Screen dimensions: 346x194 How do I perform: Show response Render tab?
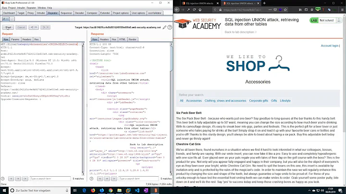click(133, 39)
